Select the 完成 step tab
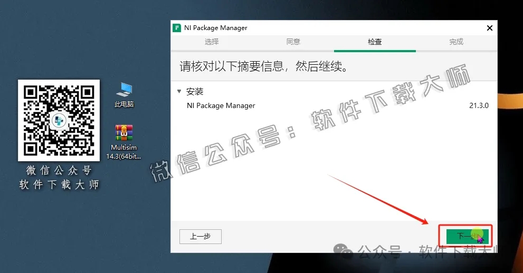Screen dimensions: 523x273 point(456,42)
